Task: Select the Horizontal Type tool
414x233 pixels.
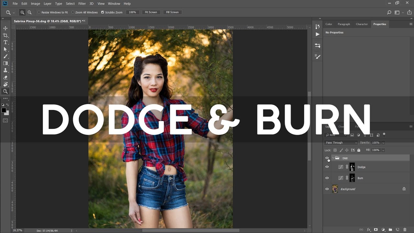Action: pyautogui.click(x=5, y=42)
